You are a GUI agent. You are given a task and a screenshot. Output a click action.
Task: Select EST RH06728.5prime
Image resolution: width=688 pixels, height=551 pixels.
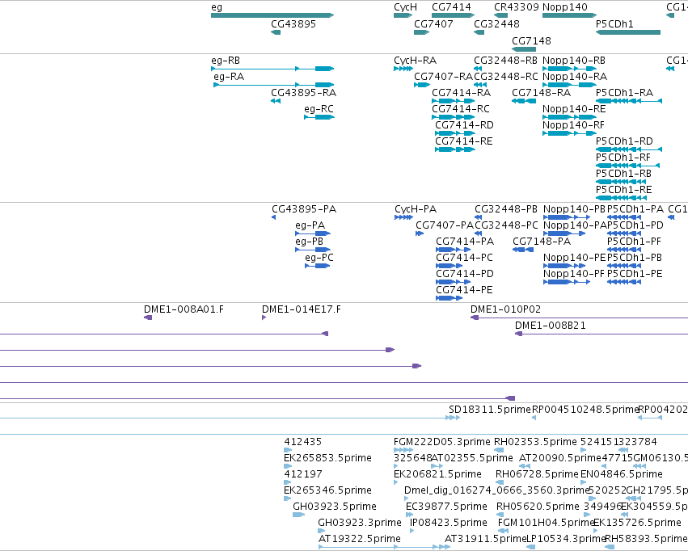pyautogui.click(x=537, y=475)
